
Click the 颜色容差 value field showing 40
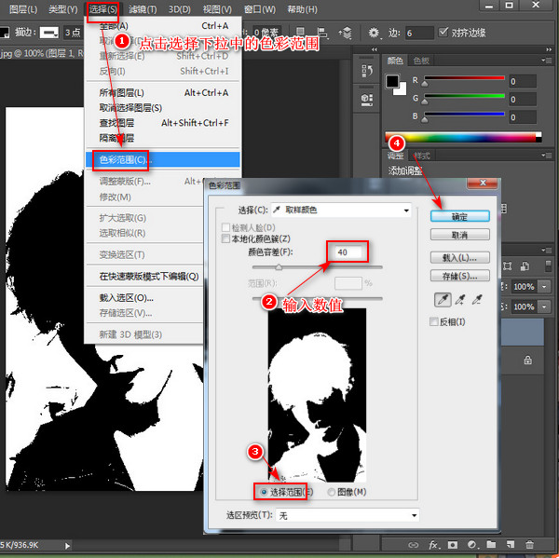pos(348,252)
